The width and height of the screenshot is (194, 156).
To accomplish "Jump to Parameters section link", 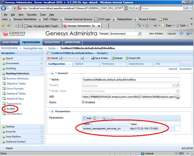I will pyautogui.click(x=185, y=69).
